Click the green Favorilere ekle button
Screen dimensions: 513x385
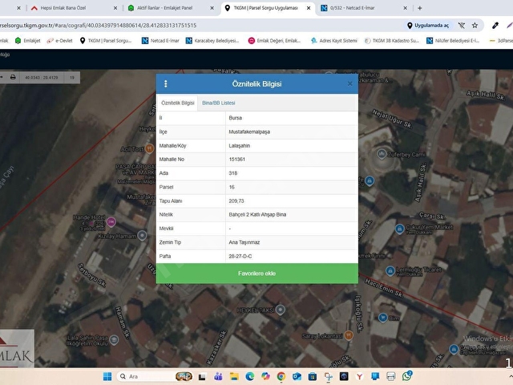256,274
